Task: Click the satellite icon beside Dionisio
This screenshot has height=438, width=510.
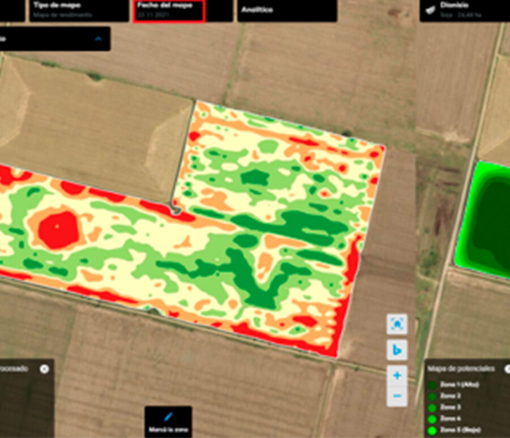Action: coord(431,8)
